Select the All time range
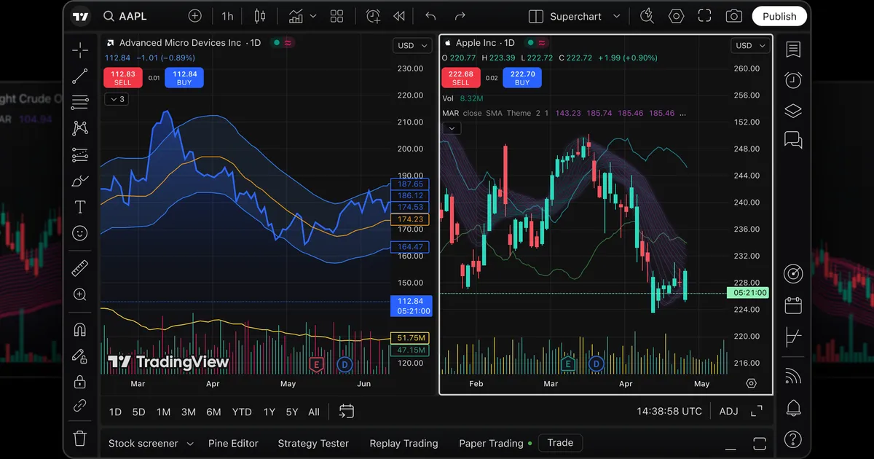874x459 pixels. coord(314,412)
